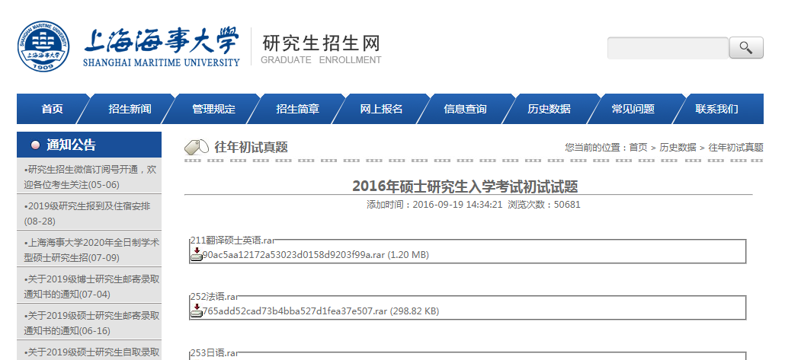Open 联系我们 in the navigation bar
Viewport: 785px width, 360px height.
[x=716, y=109]
